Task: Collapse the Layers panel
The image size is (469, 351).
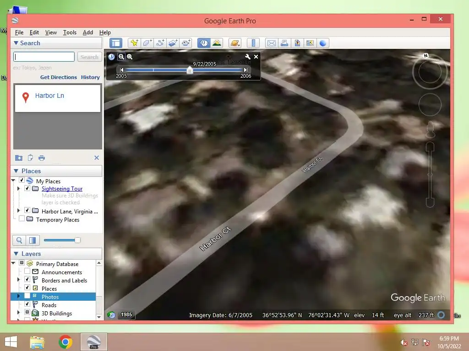Action: 16,253
